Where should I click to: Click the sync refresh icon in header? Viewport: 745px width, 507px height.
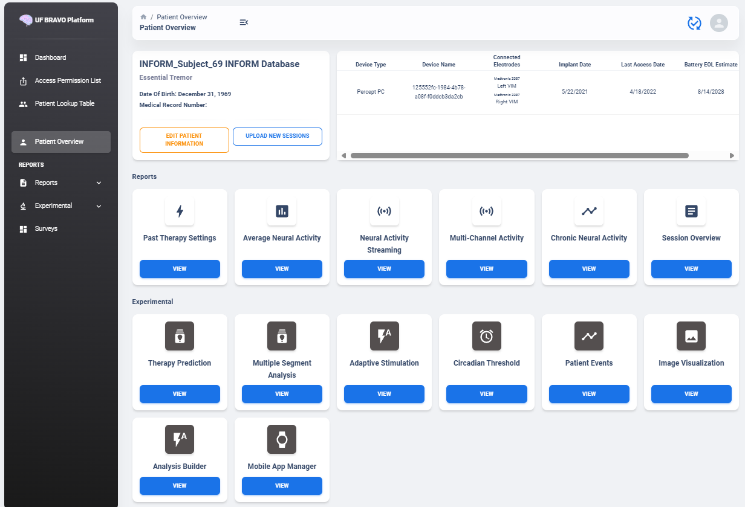click(694, 23)
